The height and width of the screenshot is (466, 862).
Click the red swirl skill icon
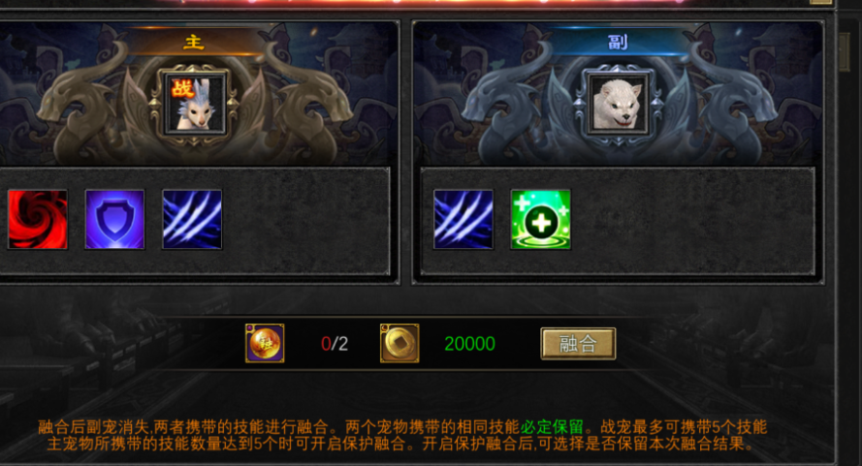coord(38,219)
